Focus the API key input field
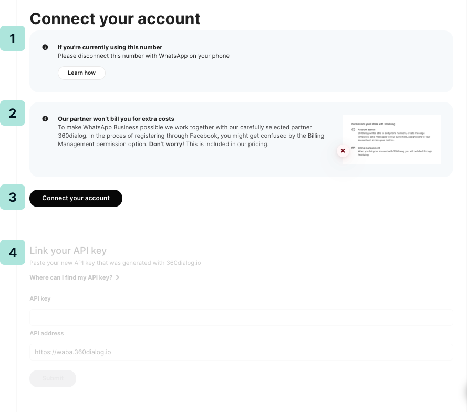The image size is (467, 412). (241, 317)
